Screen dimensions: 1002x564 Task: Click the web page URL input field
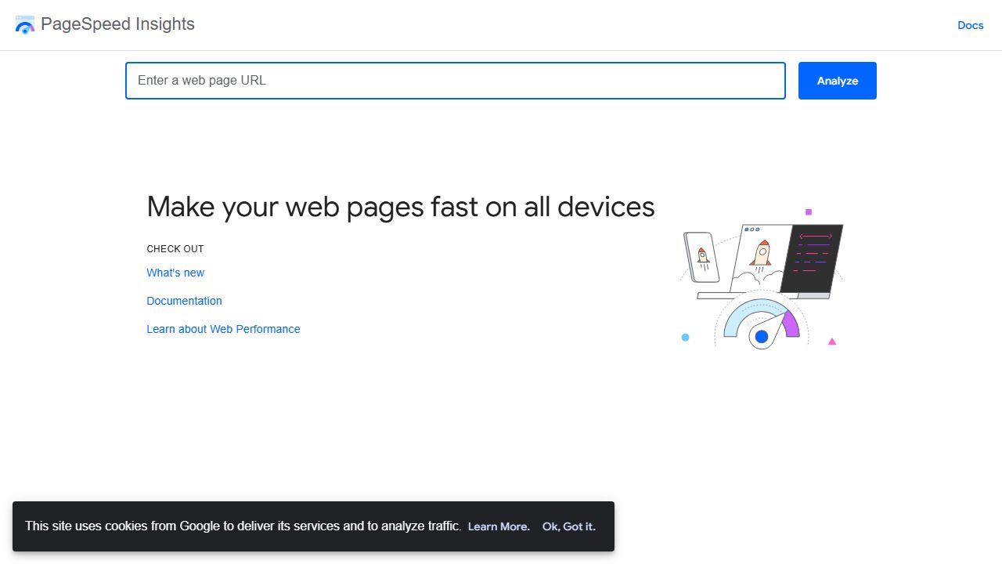click(x=456, y=80)
